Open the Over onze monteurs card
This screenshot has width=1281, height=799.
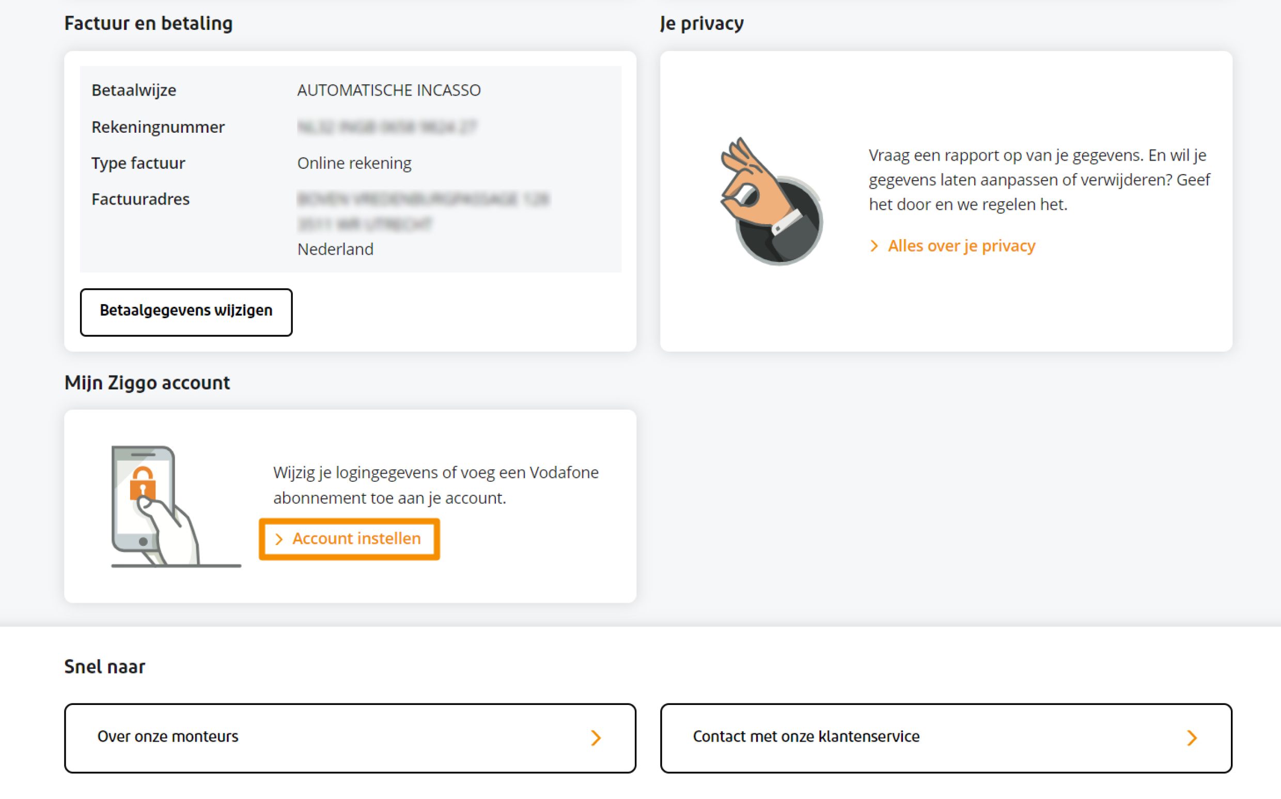349,737
